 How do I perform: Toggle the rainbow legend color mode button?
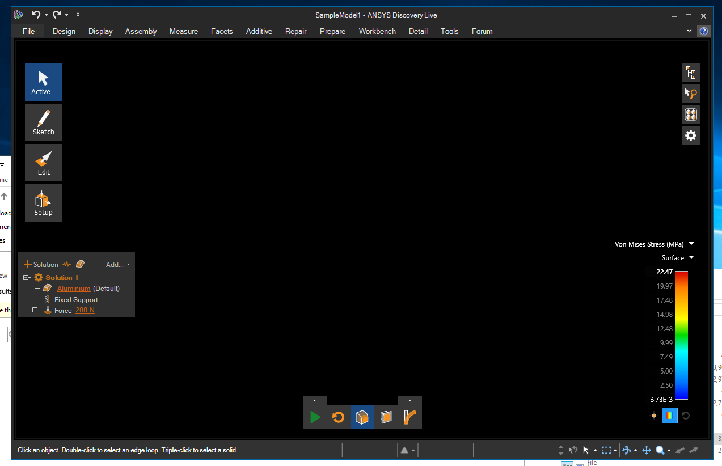tap(670, 416)
